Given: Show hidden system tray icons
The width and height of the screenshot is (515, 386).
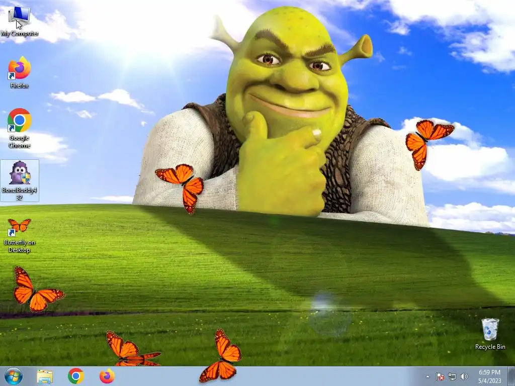Looking at the screenshot, I should coord(427,376).
